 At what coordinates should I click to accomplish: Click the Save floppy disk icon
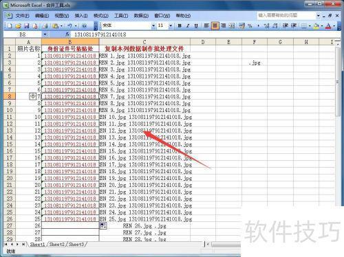27,25
